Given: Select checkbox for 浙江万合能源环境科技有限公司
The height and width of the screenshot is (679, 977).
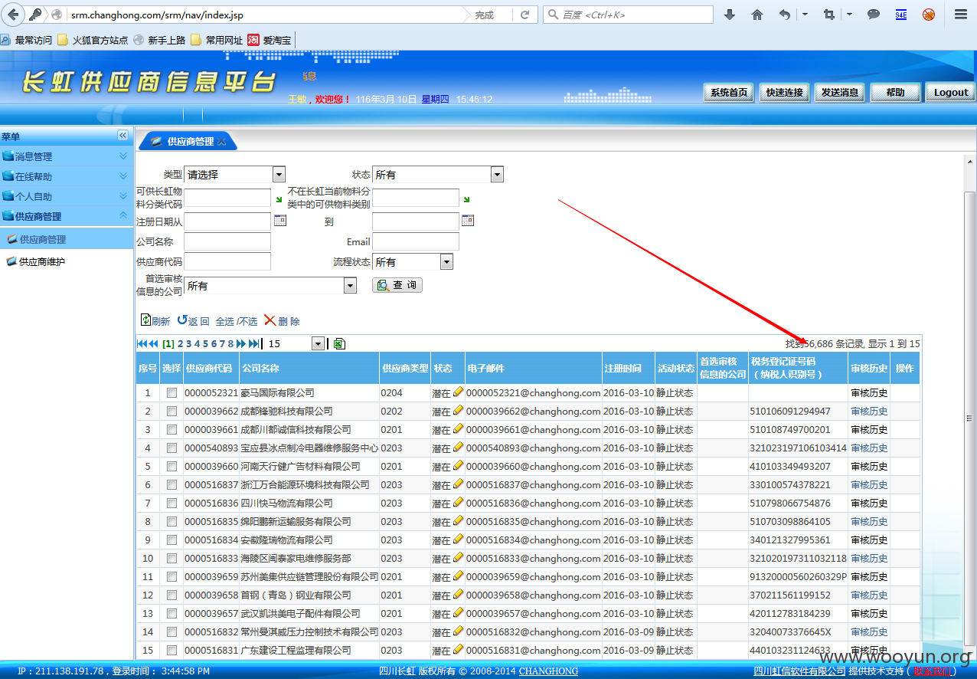Looking at the screenshot, I should [x=172, y=484].
